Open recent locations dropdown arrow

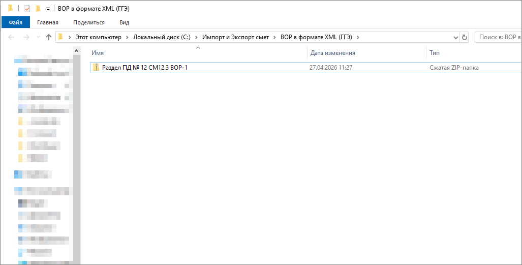(38, 37)
